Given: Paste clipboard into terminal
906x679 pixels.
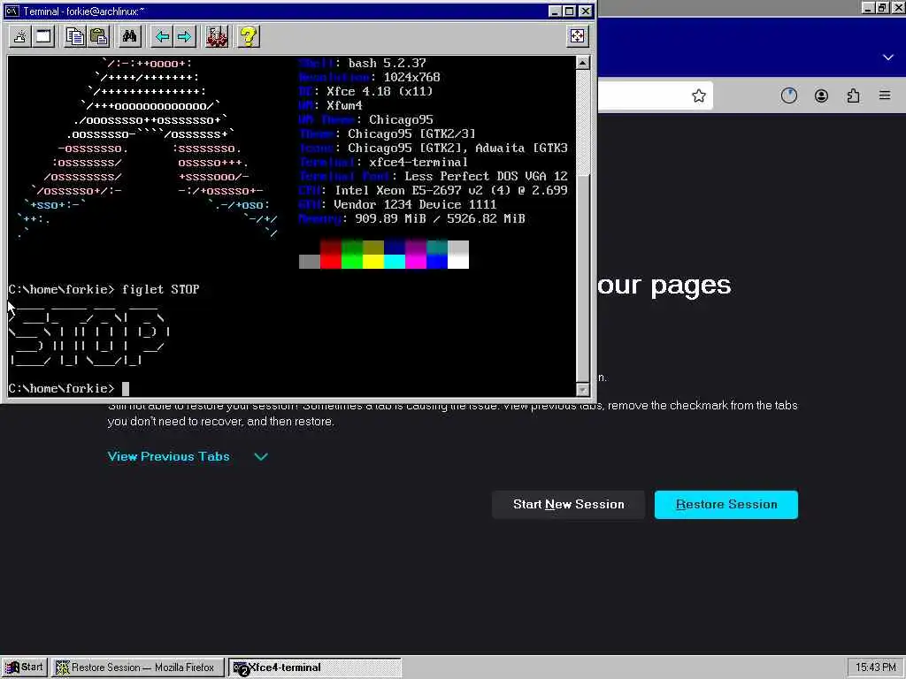Looking at the screenshot, I should (x=99, y=37).
